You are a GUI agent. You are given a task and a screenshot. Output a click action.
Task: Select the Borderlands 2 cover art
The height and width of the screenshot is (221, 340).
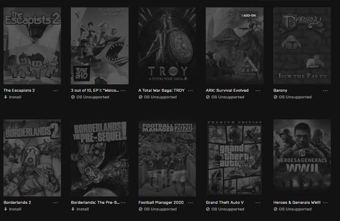tap(32, 158)
